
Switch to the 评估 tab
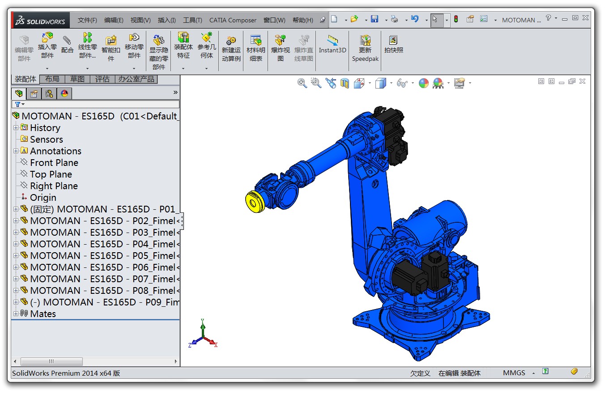point(102,79)
